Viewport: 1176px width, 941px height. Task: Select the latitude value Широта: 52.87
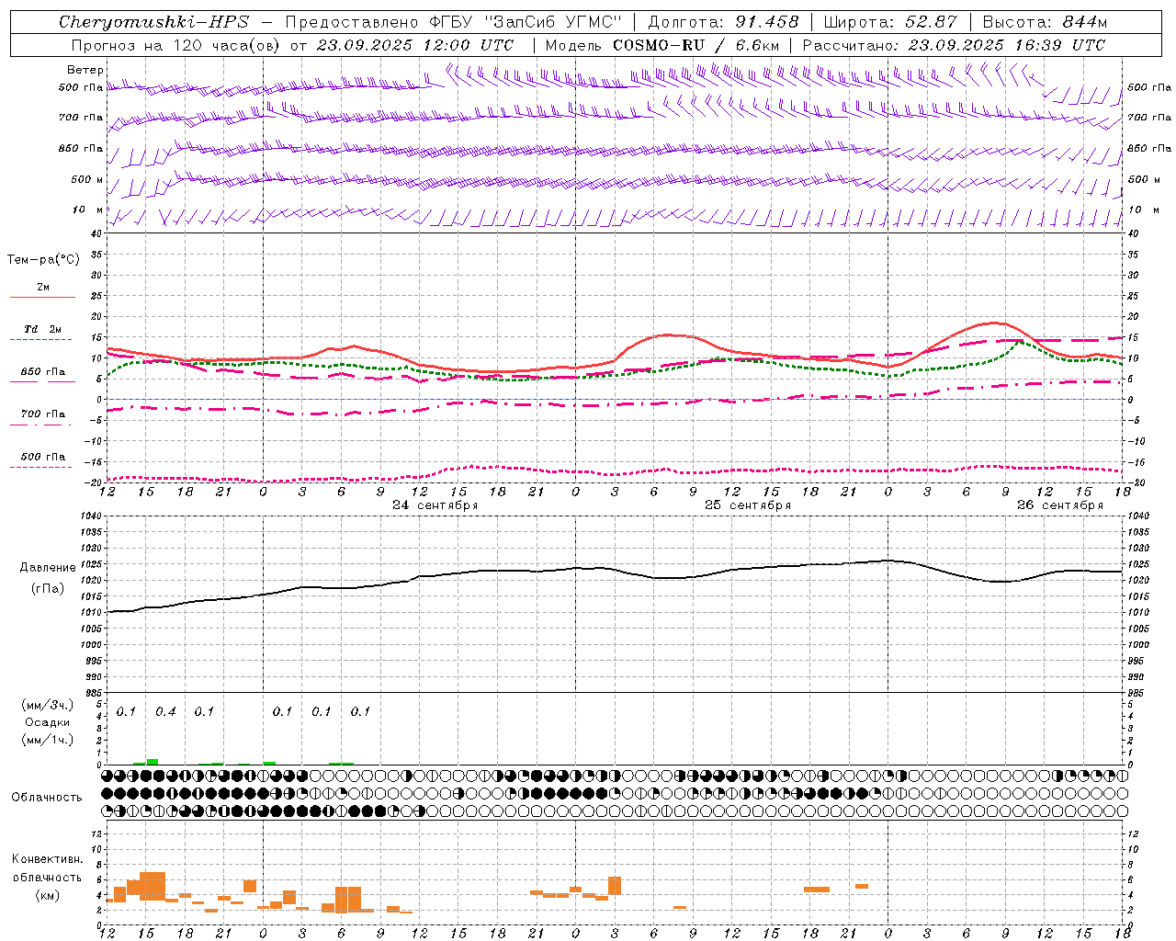coord(890,22)
